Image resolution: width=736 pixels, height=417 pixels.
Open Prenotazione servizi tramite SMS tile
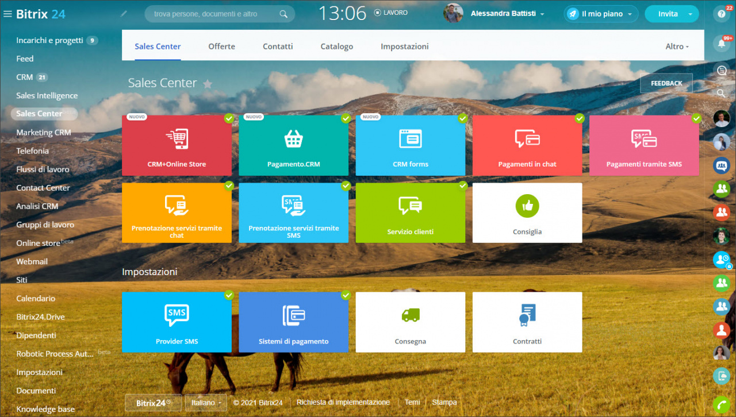pos(293,213)
